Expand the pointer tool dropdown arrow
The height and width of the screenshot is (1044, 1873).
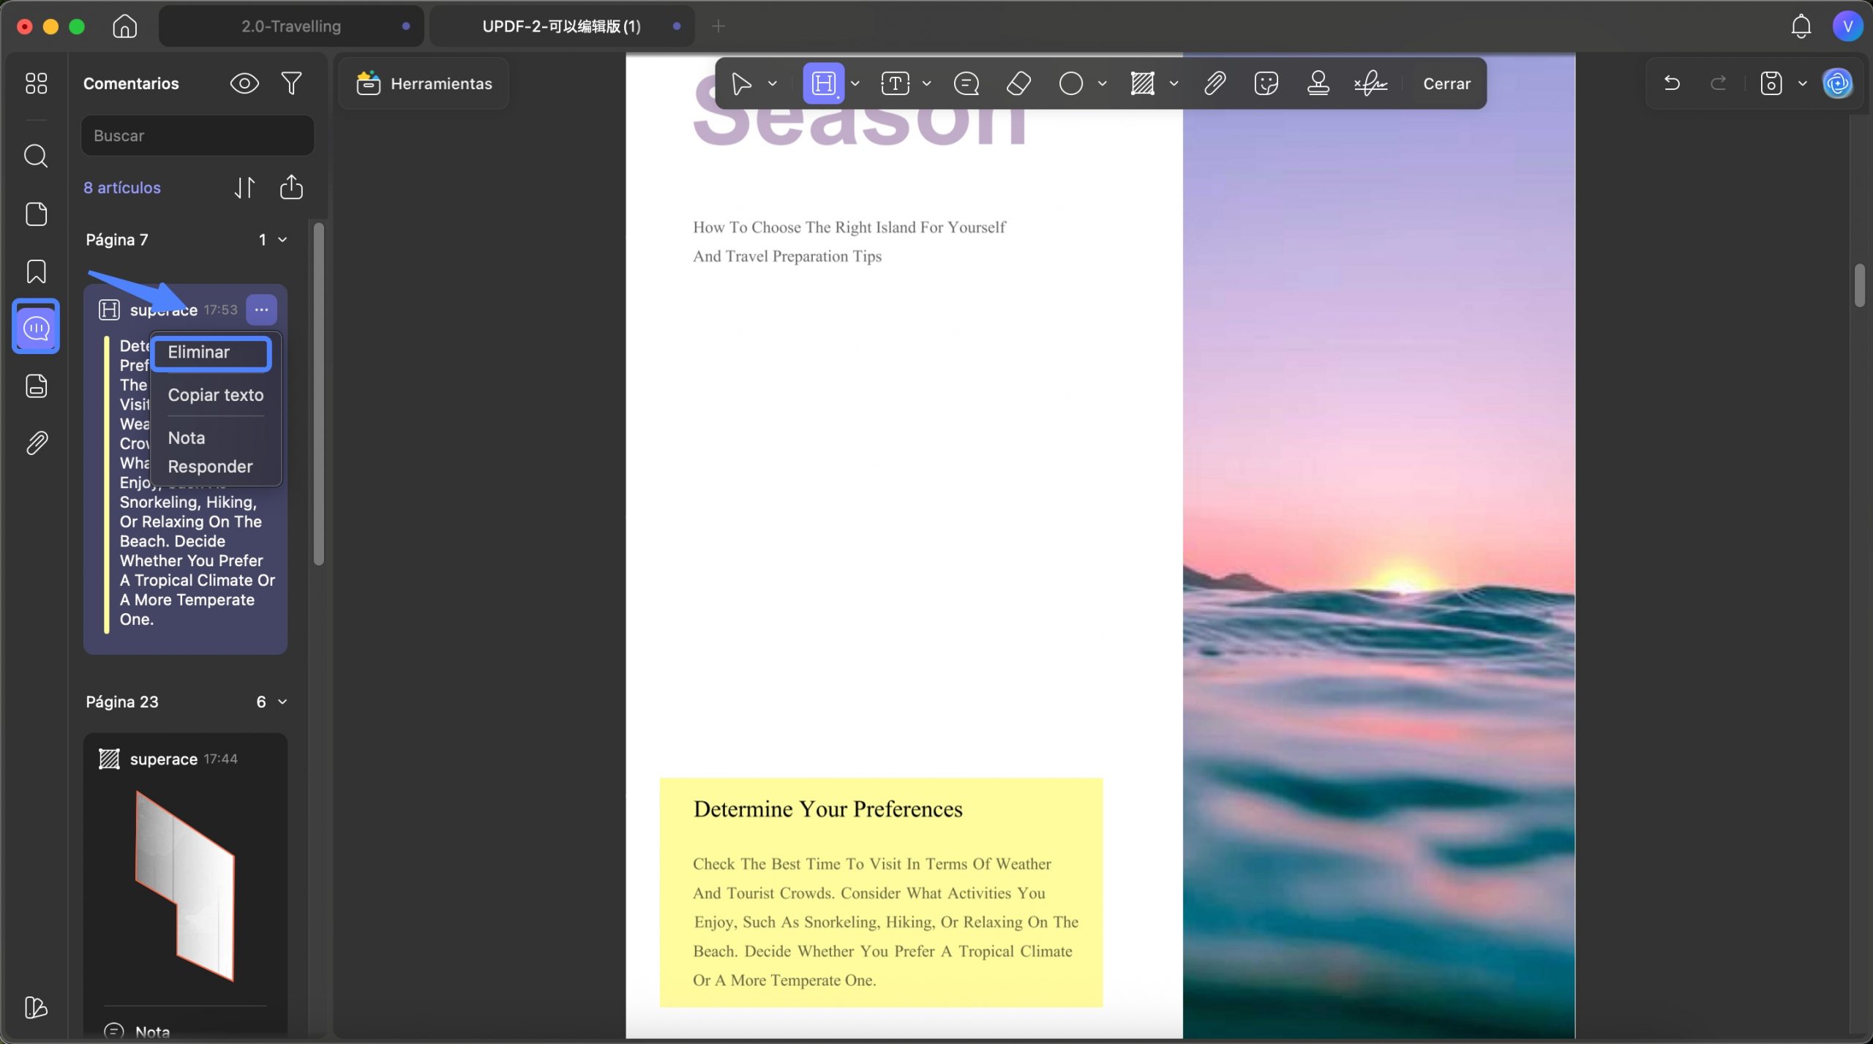[772, 83]
